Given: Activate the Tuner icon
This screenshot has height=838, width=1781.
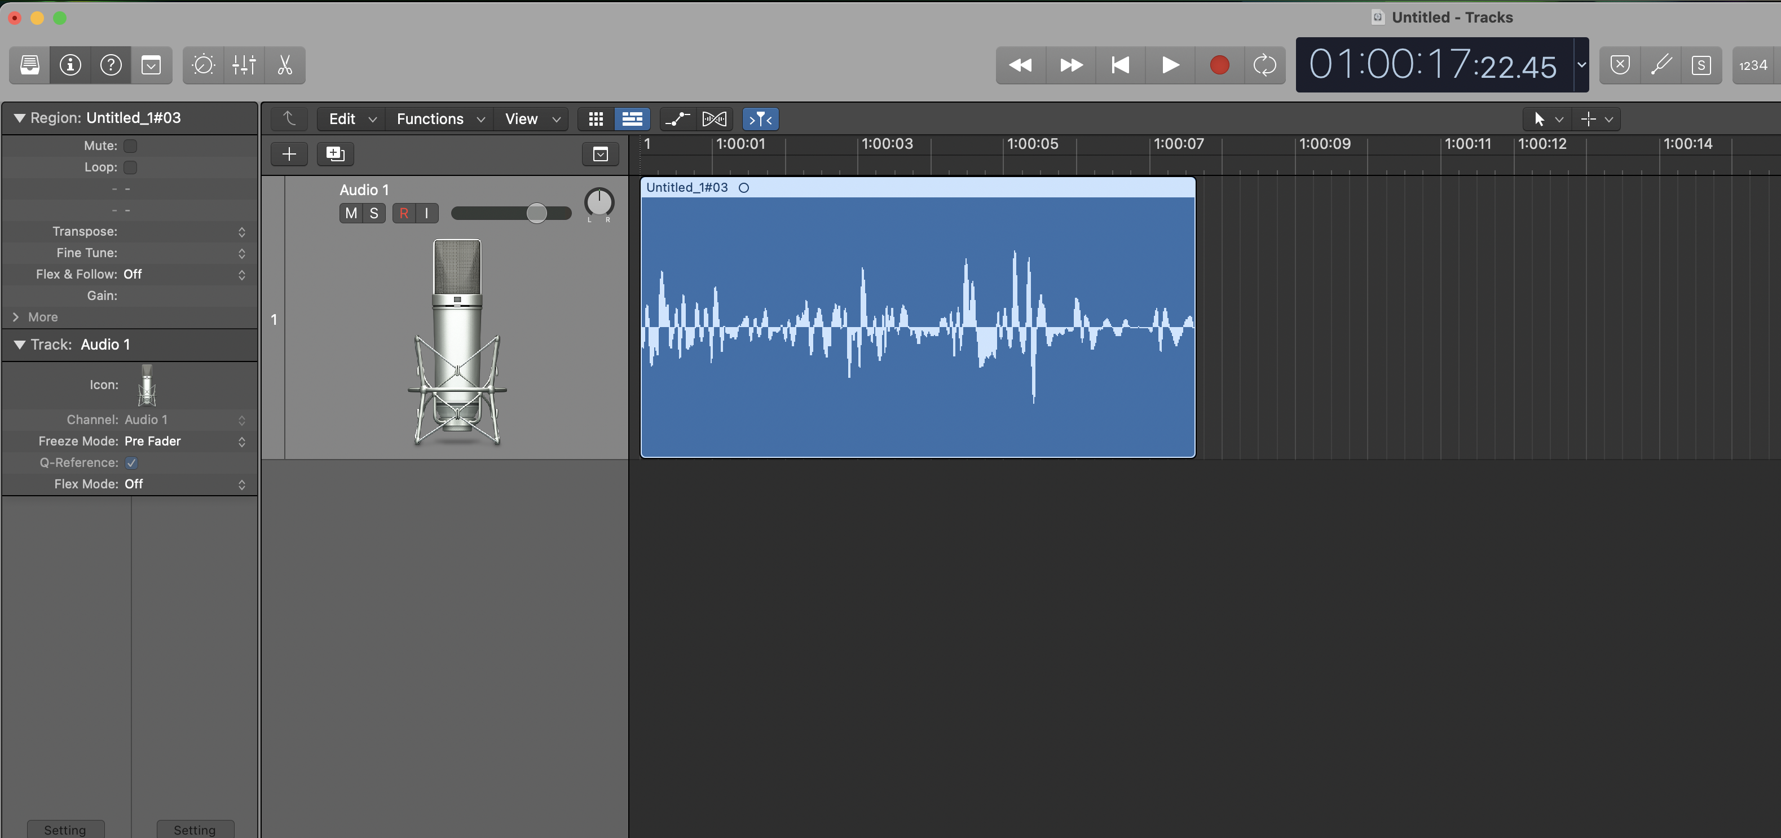Looking at the screenshot, I should 203,64.
